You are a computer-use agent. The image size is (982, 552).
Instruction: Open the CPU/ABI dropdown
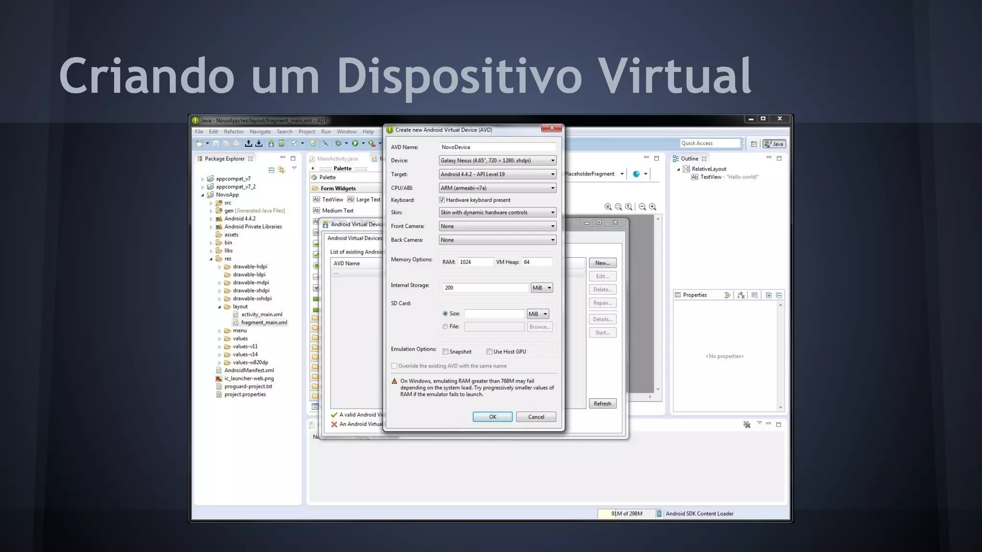498,188
